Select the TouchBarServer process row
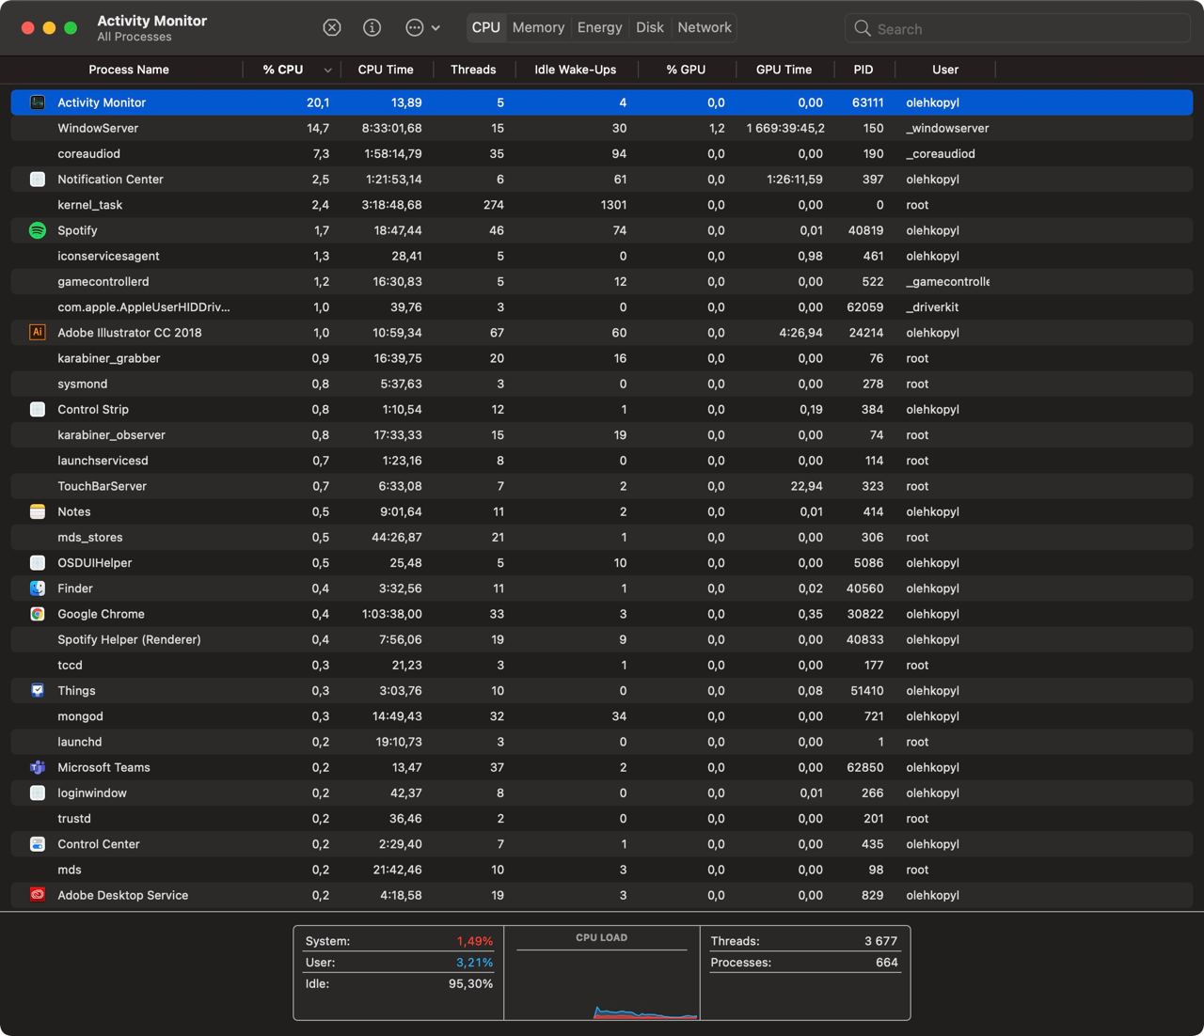 click(602, 486)
